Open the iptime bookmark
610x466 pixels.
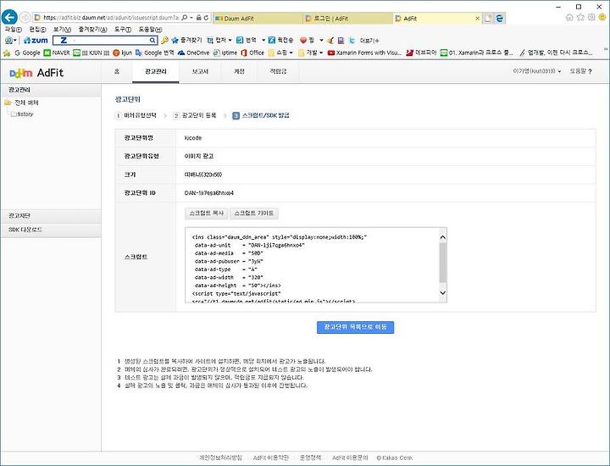[x=225, y=53]
